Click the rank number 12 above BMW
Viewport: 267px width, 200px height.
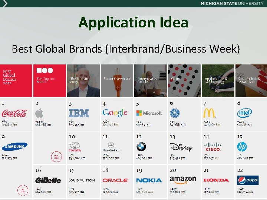[139, 137]
